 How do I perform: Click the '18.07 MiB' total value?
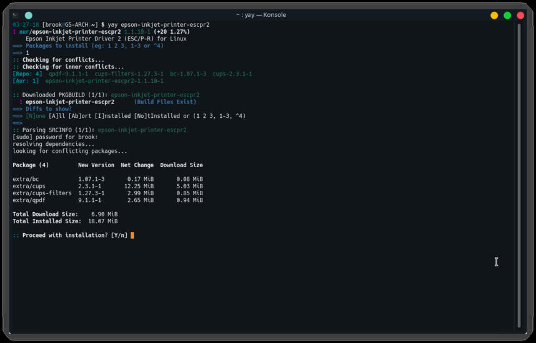tap(103, 221)
